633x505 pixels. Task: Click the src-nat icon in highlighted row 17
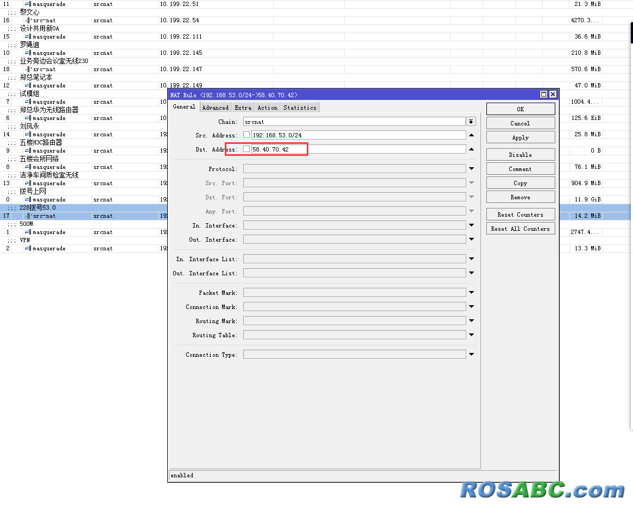pyautogui.click(x=28, y=216)
